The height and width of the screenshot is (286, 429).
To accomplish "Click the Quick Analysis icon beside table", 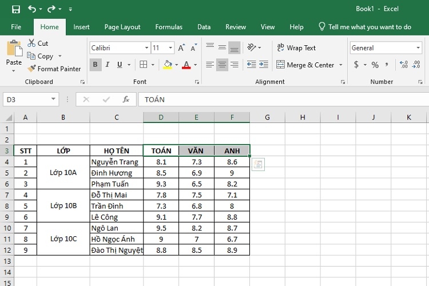I will click(x=258, y=164).
